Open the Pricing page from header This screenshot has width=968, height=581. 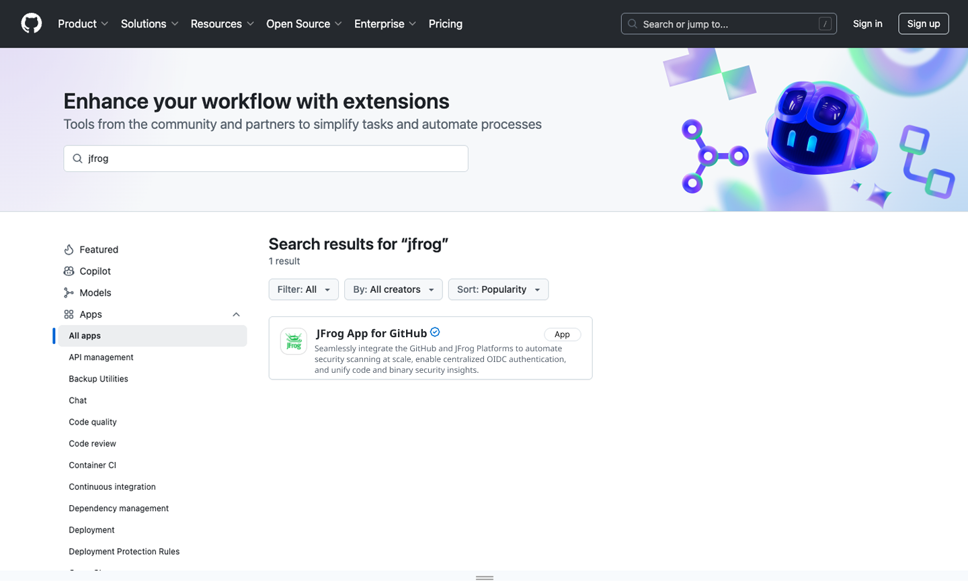coord(445,24)
